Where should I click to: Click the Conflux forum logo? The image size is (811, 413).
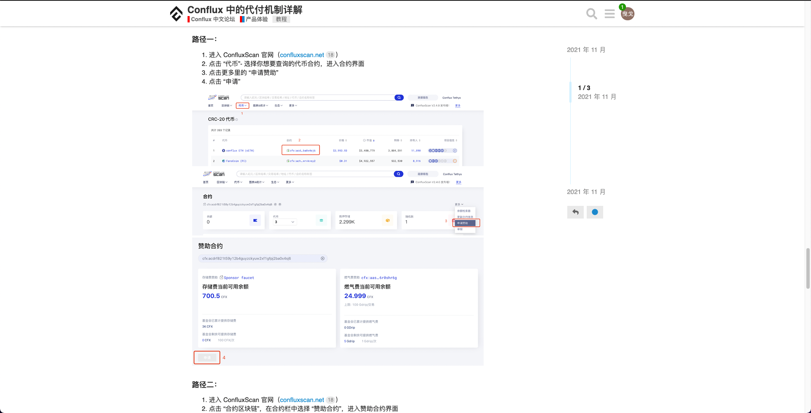pos(176,14)
